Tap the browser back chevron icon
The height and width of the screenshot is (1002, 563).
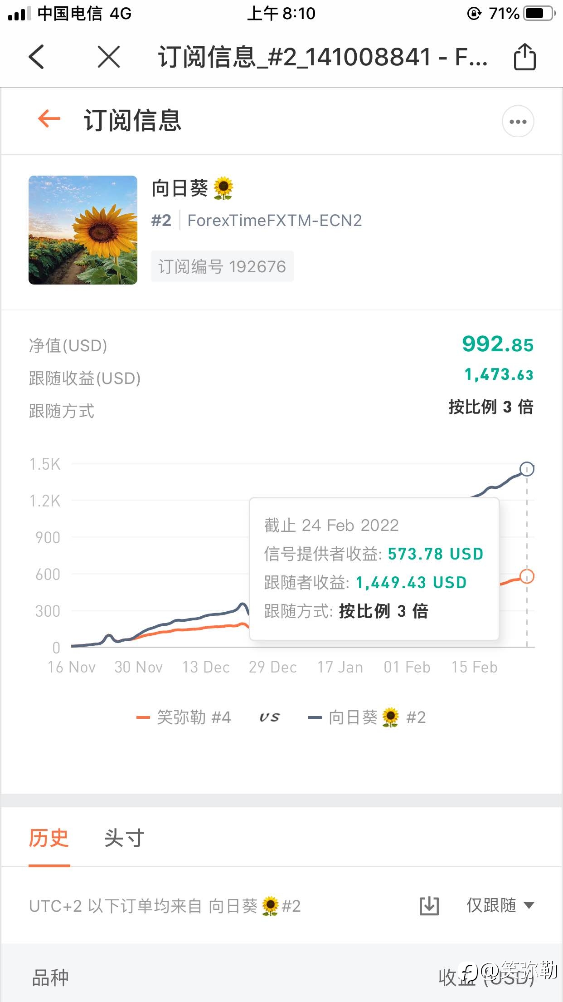click(36, 57)
